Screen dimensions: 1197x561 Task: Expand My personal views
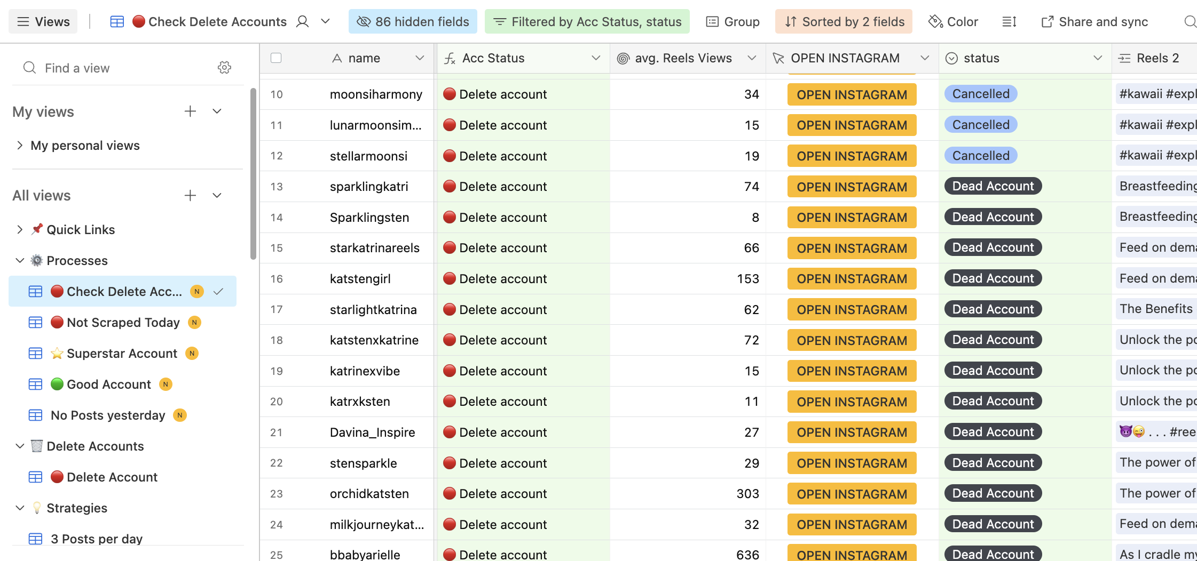[x=20, y=145]
